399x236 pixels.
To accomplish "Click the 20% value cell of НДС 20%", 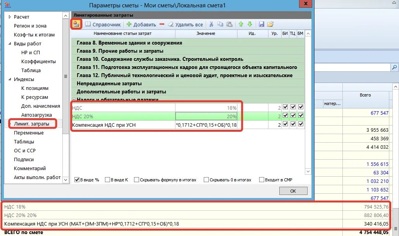I will 206,116.
